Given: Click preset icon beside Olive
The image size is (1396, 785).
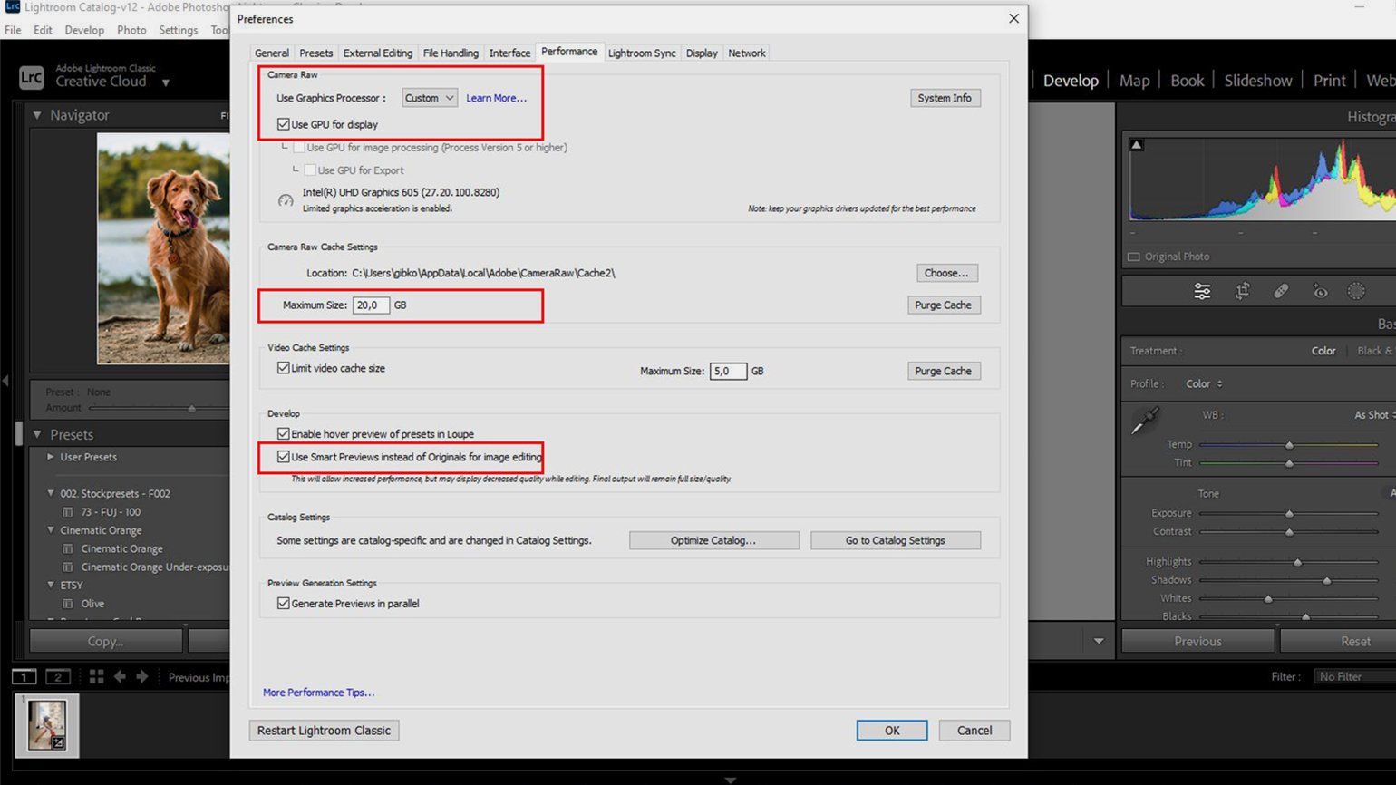Looking at the screenshot, I should tap(67, 604).
